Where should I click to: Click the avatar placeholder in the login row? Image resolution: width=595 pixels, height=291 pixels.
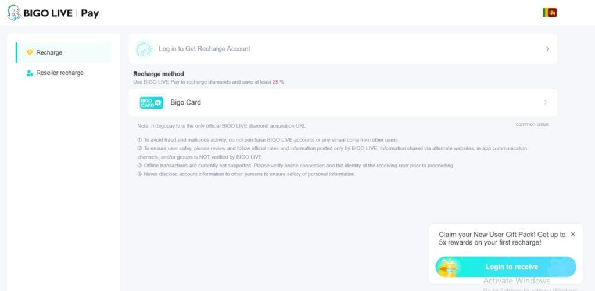(x=144, y=49)
